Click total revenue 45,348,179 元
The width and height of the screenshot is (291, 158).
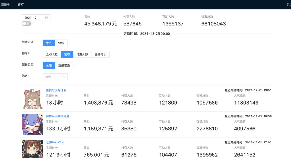(x=101, y=24)
